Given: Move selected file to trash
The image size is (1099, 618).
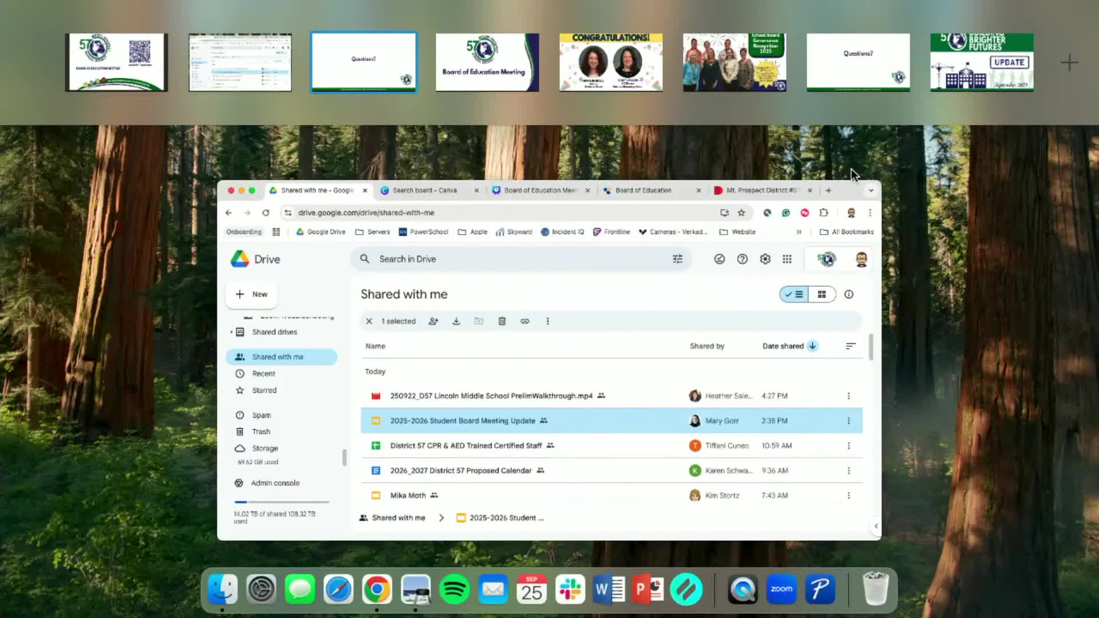Looking at the screenshot, I should [502, 321].
